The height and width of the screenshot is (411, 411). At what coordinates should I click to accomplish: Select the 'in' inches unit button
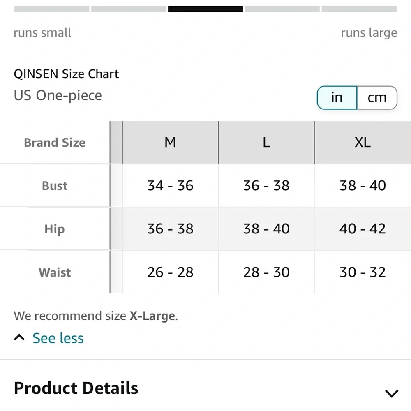pos(337,98)
